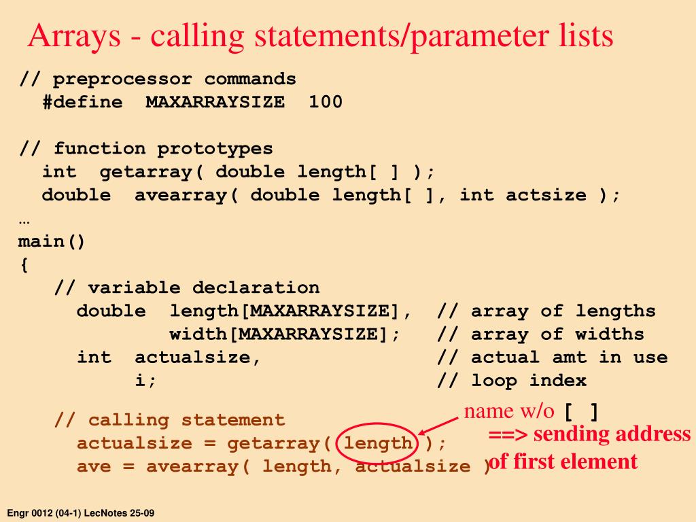Click 'double length[MAXARRAYSIZE],' declaration
Screen dimensions: 696x522
tap(245, 311)
